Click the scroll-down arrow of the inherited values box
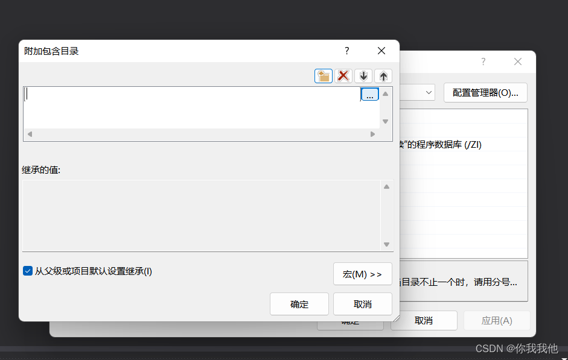 pyautogui.click(x=386, y=245)
